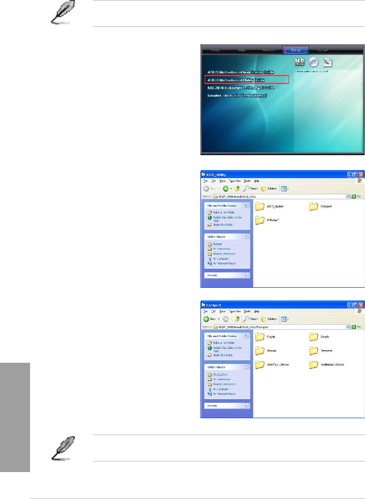Click Up folder icon in FanXpert window

237,319
